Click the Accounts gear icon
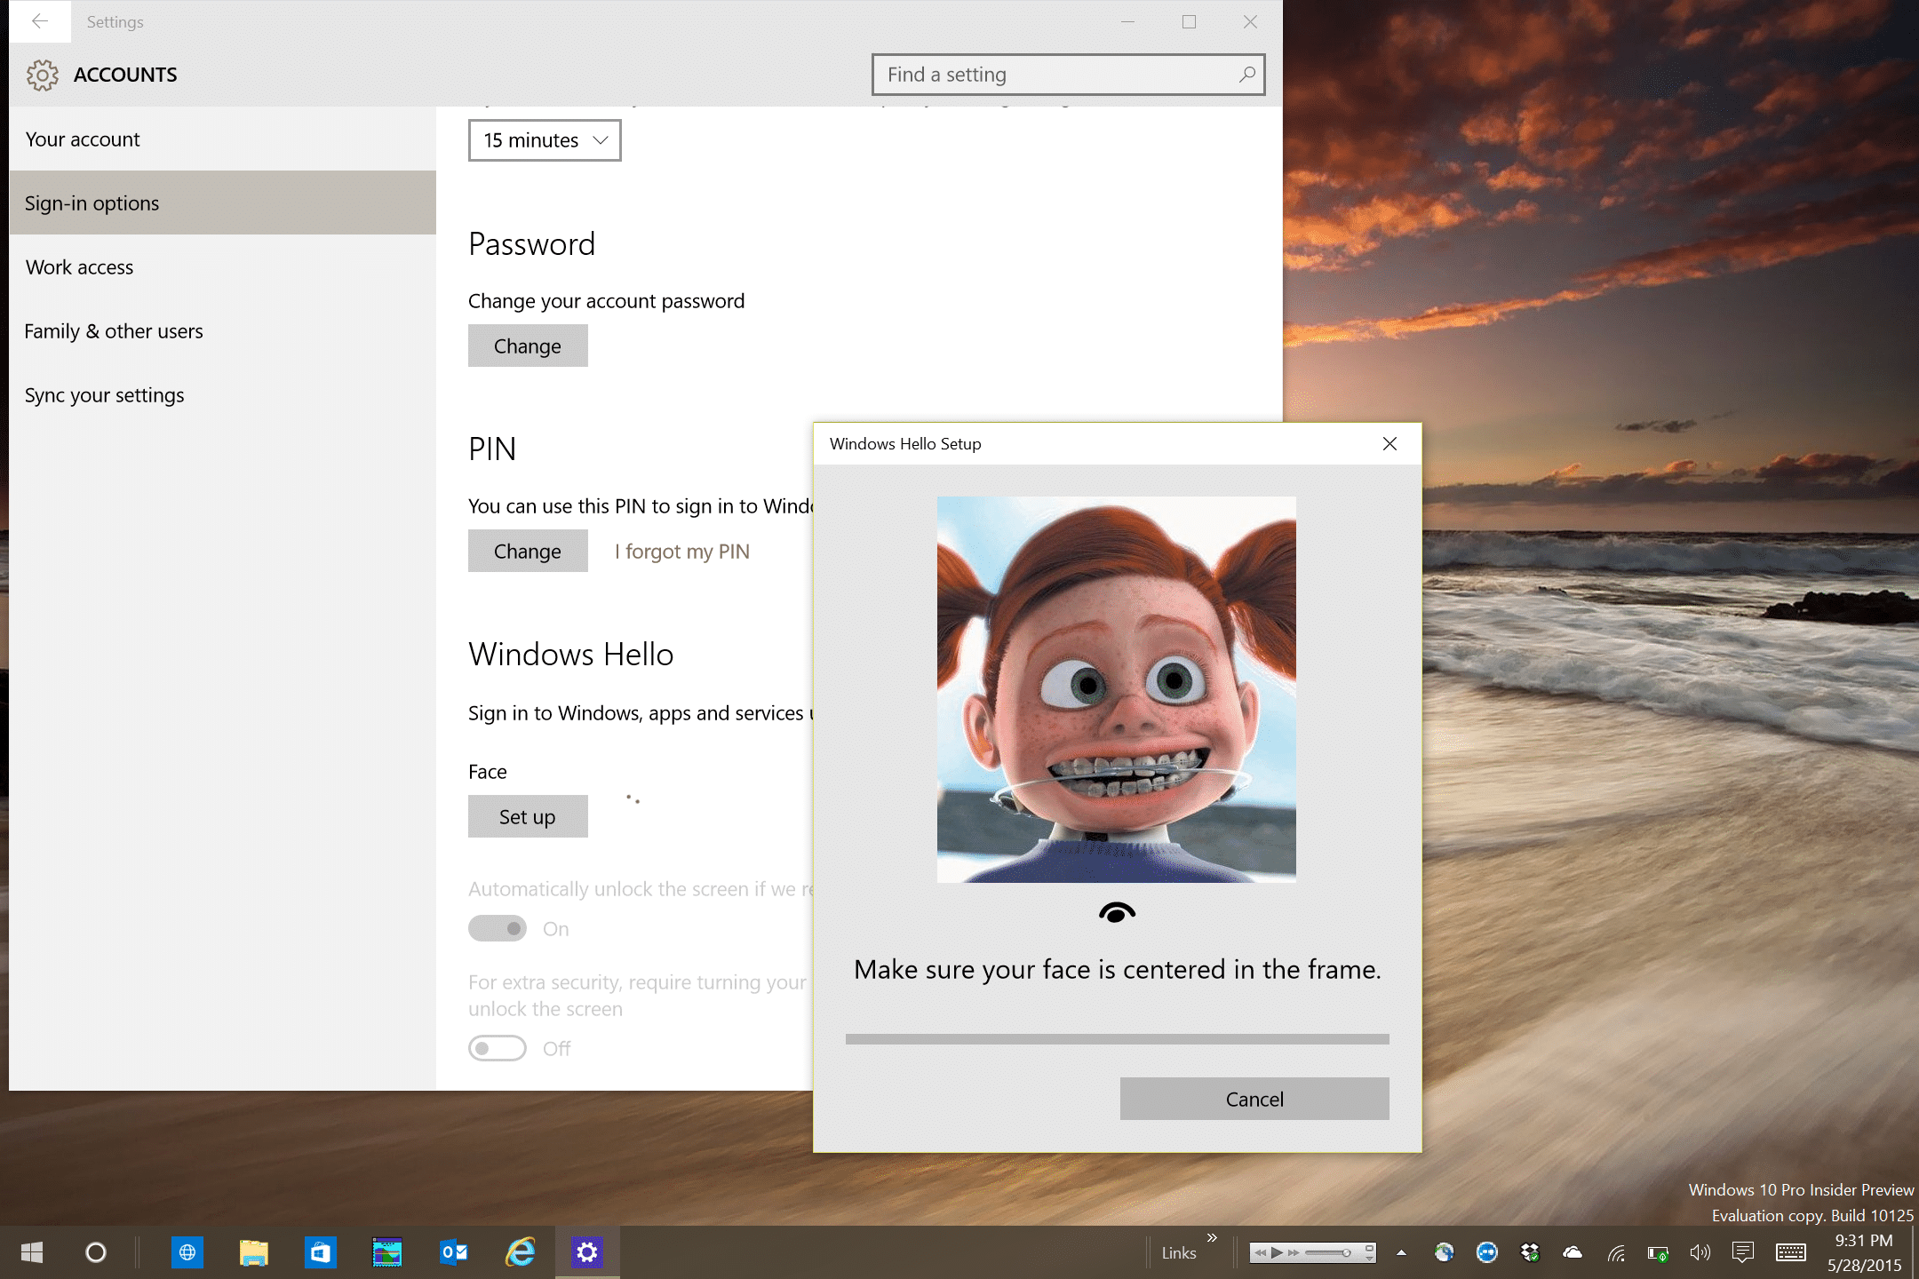This screenshot has width=1919, height=1279. click(42, 75)
